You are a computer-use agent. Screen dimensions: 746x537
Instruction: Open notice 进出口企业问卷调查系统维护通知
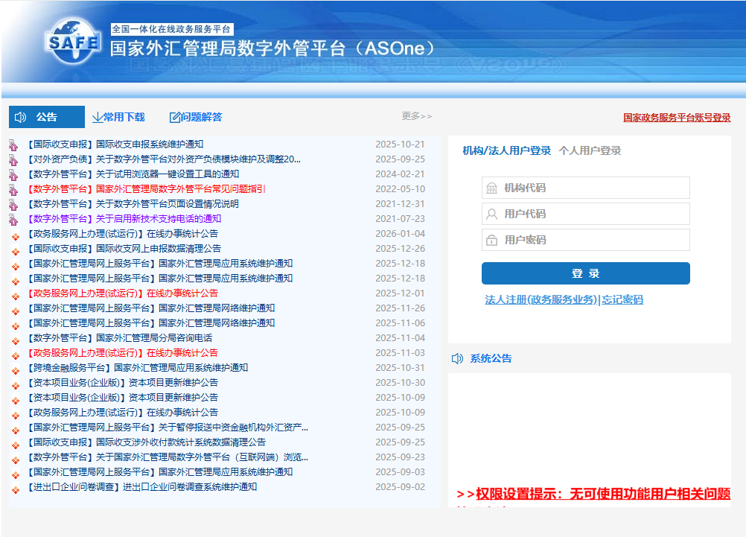(141, 487)
